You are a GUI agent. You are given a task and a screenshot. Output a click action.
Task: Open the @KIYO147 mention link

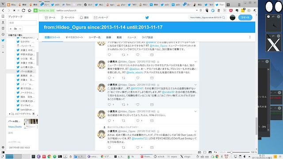point(137,88)
